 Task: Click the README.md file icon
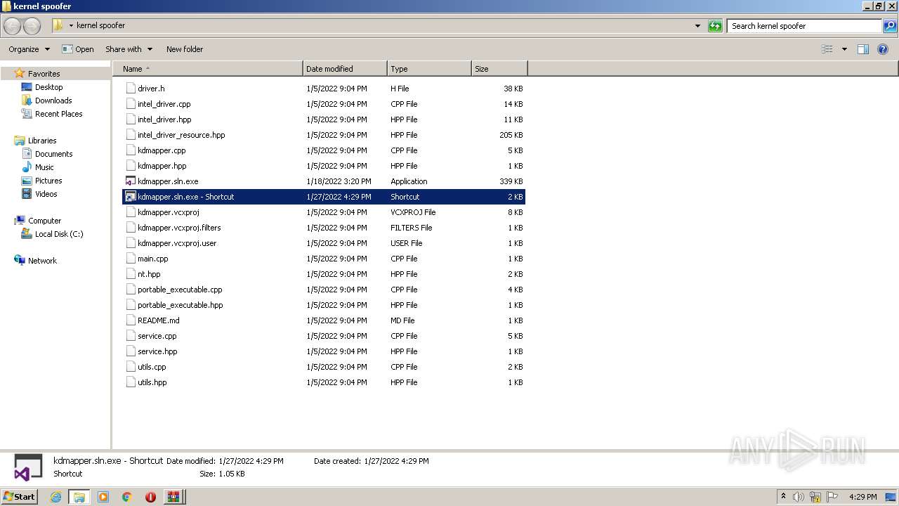pos(130,320)
